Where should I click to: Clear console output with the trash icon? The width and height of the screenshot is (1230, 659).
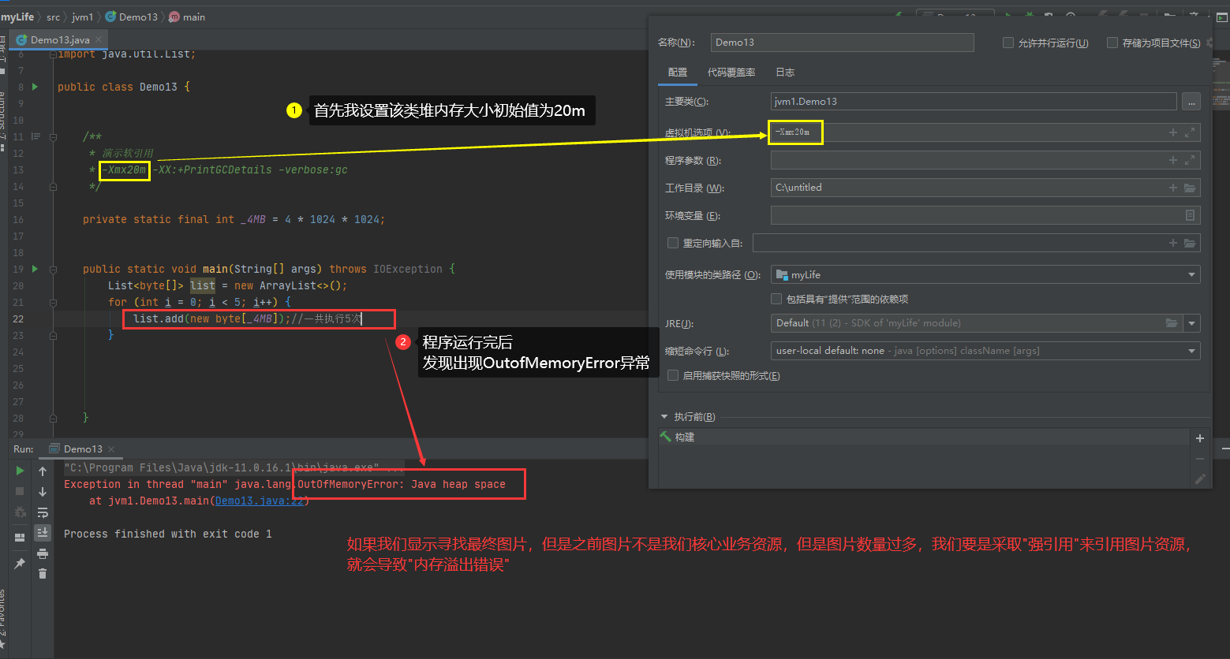pyautogui.click(x=43, y=574)
